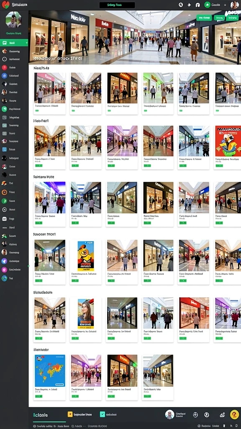Click the rightmost green button over the hero banner
241x429 pixels.
(x=233, y=18)
